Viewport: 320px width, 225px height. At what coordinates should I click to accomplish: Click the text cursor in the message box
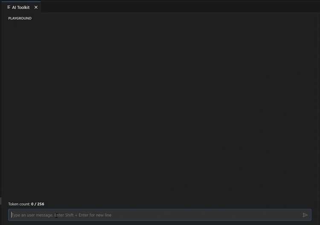[12, 215]
